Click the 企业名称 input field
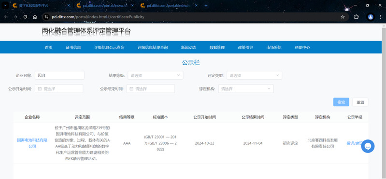Screen dimensions: 386x179 tap(59, 75)
